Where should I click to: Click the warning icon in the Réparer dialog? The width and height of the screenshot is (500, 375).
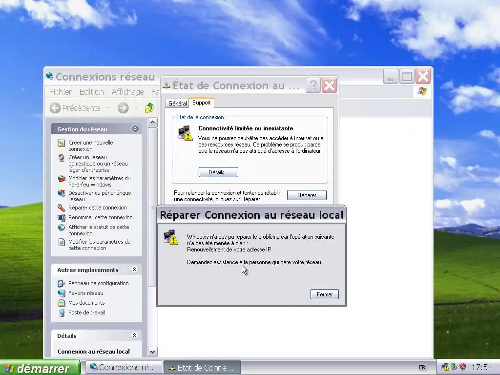coord(171,237)
